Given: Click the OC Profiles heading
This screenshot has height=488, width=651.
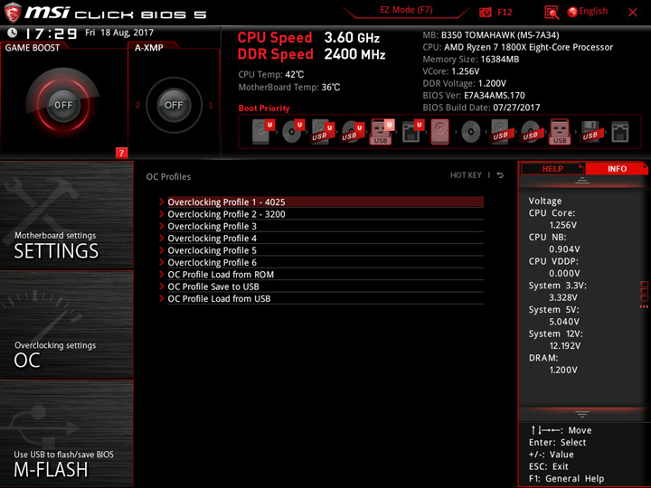Looking at the screenshot, I should click(168, 176).
